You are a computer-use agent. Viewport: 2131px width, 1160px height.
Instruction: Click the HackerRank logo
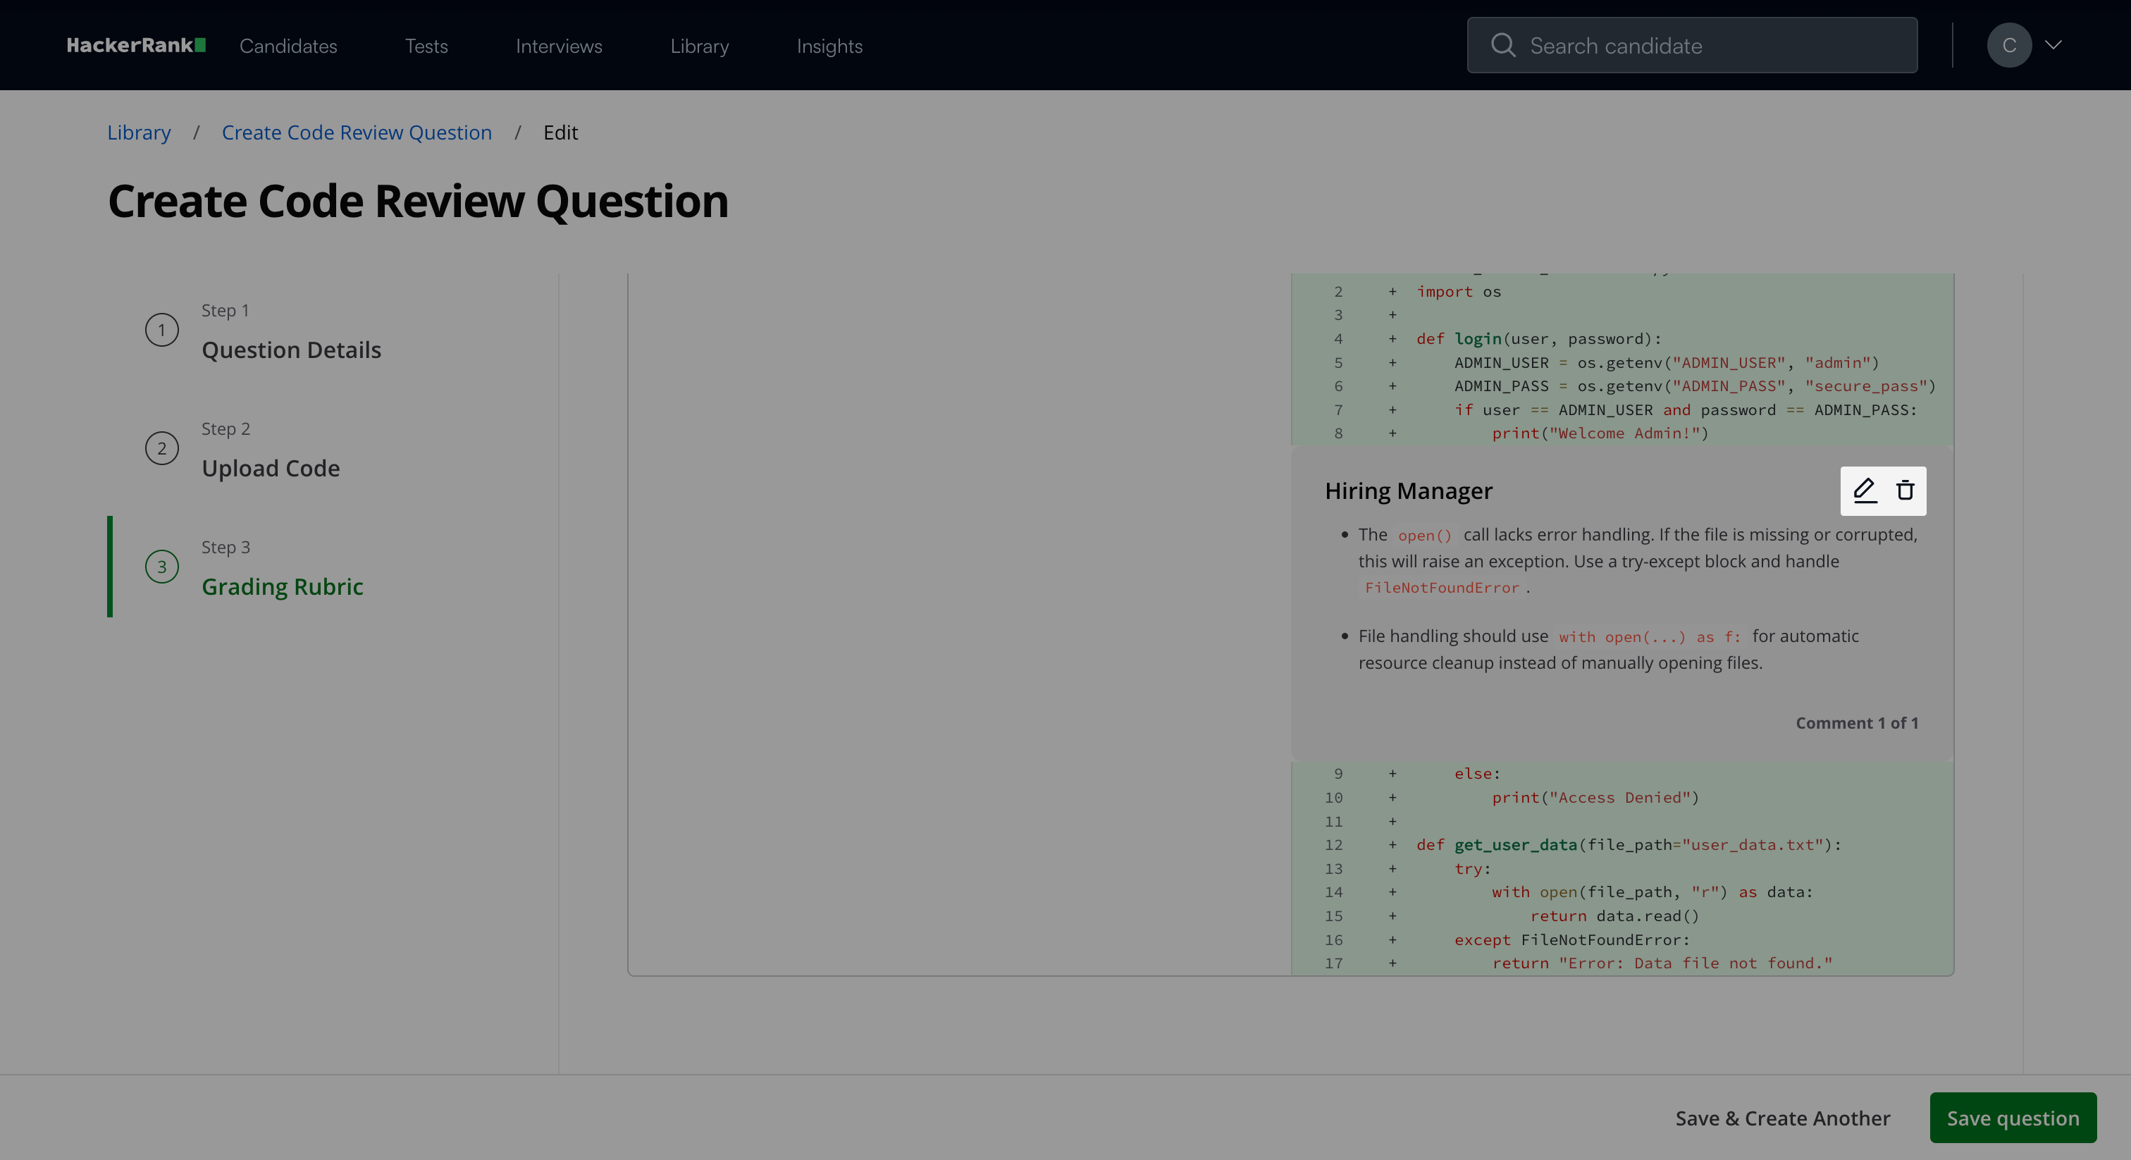(136, 46)
